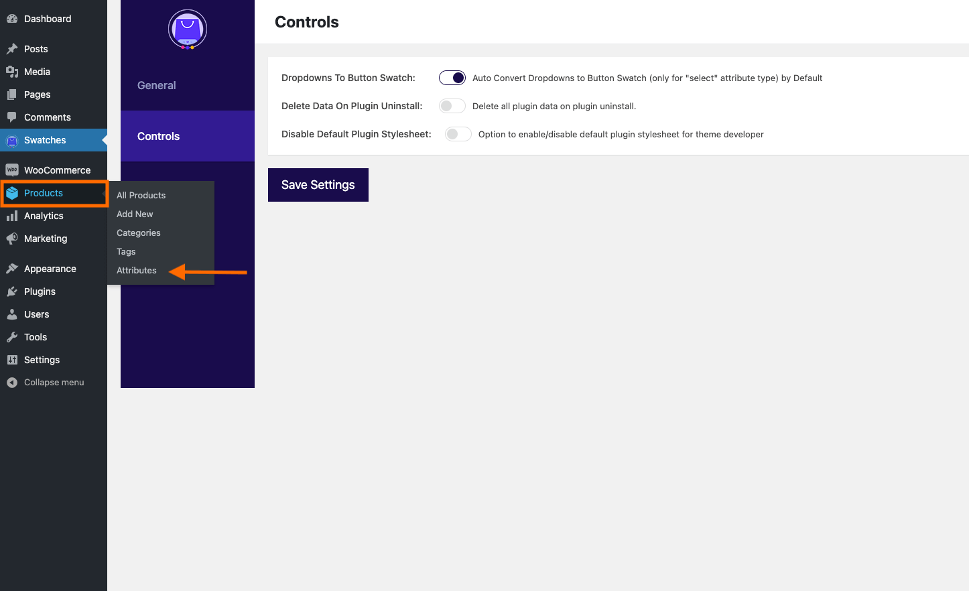Click 'Auto Convert Dropdowns to Button Swatch' description

click(647, 78)
